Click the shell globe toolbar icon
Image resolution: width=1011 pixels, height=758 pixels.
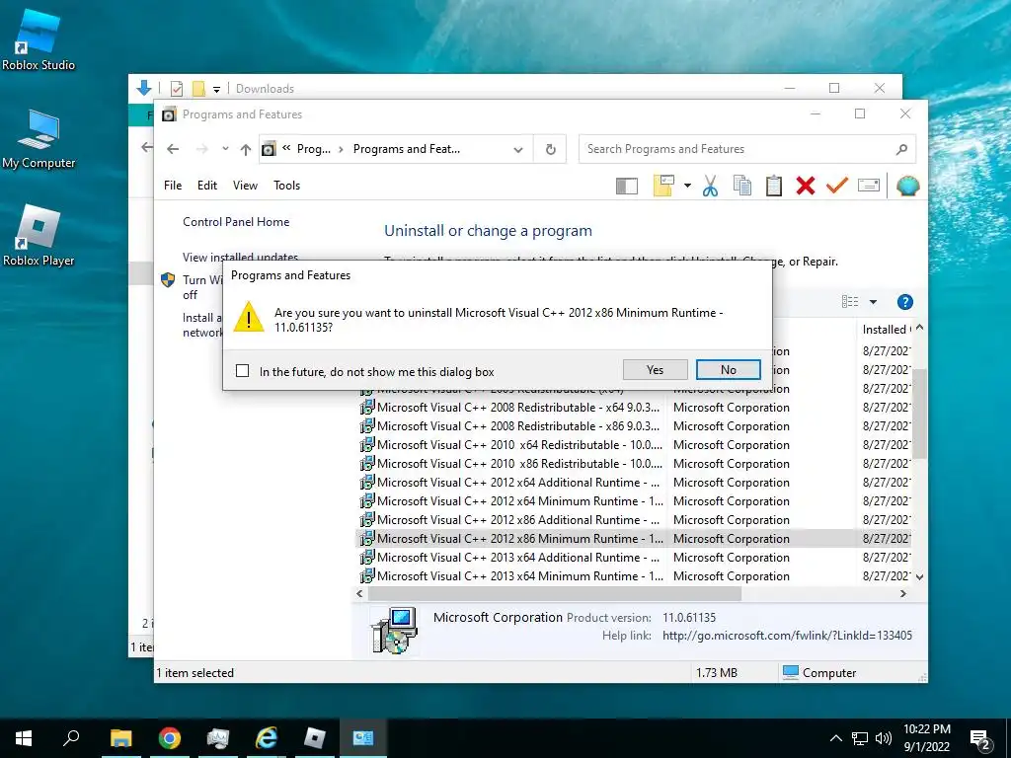(x=908, y=186)
